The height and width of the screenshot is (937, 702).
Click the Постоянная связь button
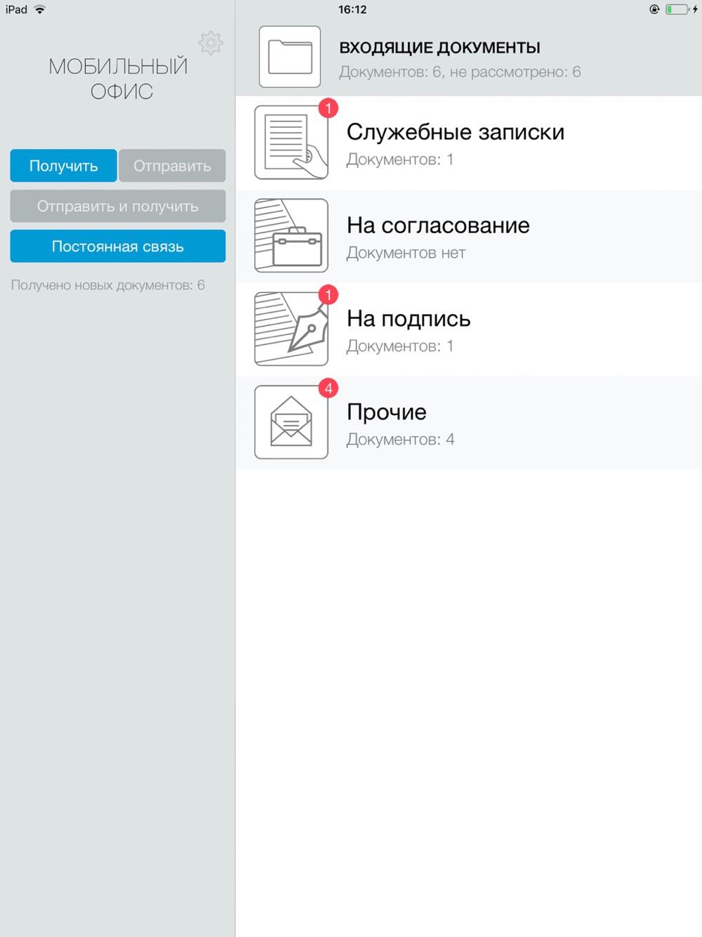pyautogui.click(x=118, y=247)
